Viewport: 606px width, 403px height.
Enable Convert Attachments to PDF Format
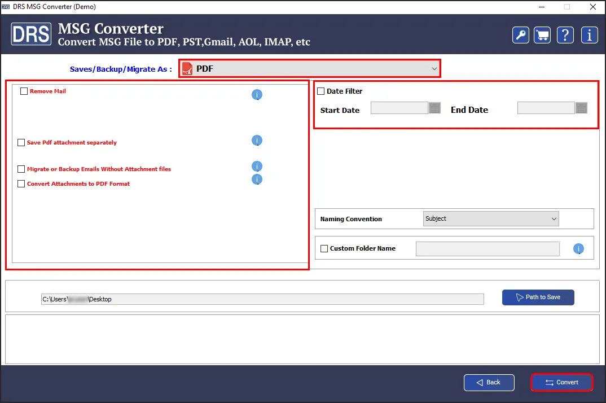pos(21,183)
